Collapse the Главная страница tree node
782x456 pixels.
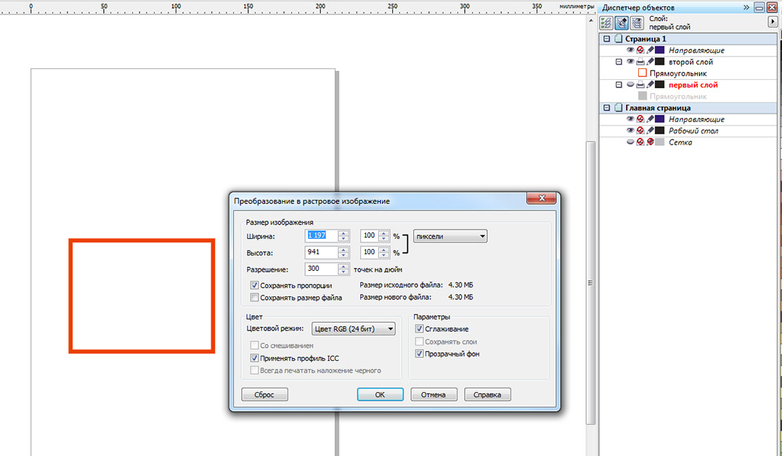607,107
